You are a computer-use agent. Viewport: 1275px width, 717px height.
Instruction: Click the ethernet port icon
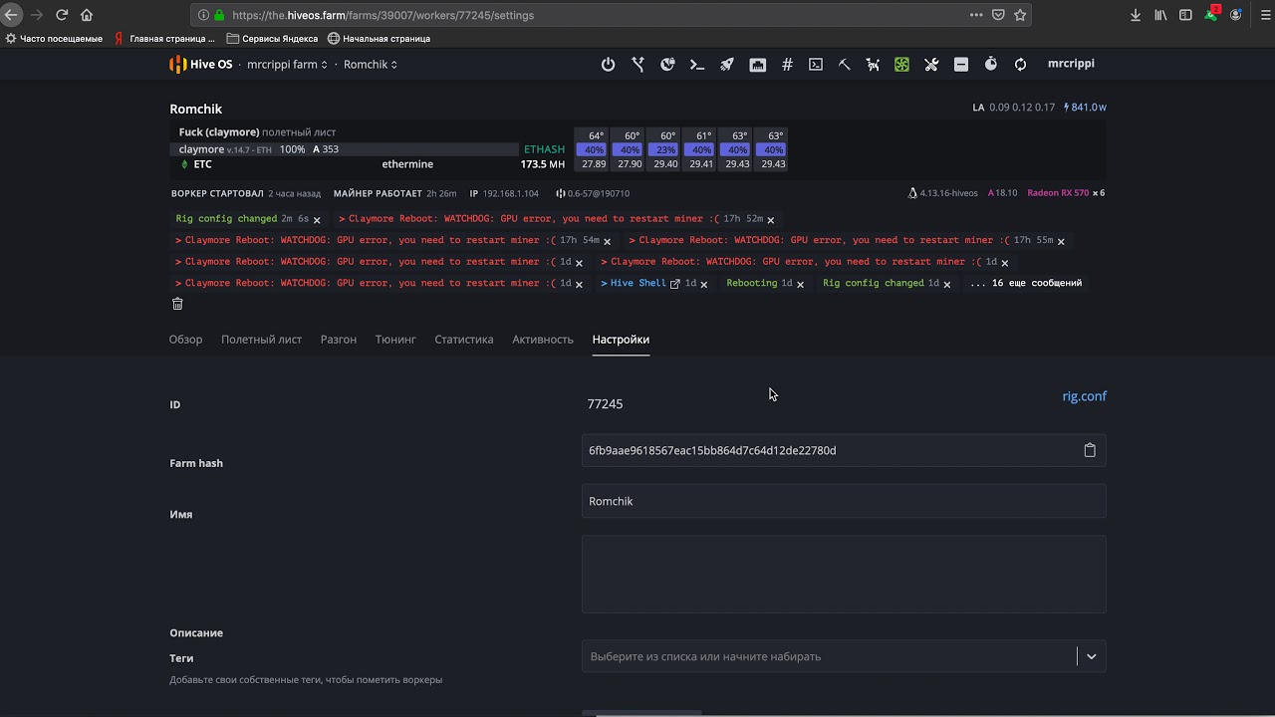758,64
